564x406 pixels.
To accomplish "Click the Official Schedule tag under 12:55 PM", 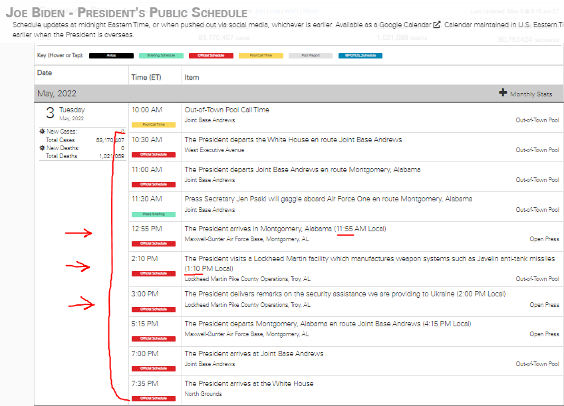I will coord(154,244).
